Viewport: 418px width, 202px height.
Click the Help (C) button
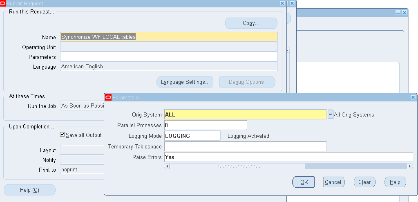[29, 190]
